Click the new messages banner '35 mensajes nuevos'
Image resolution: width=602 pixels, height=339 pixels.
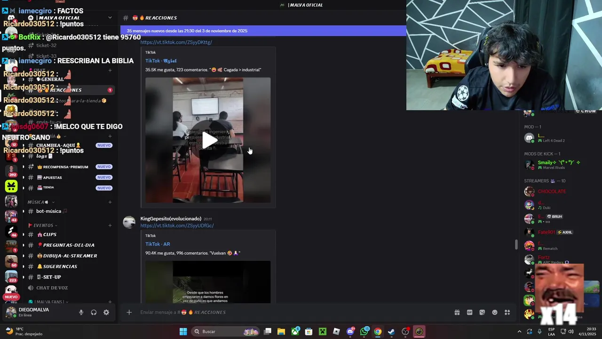tap(263, 31)
